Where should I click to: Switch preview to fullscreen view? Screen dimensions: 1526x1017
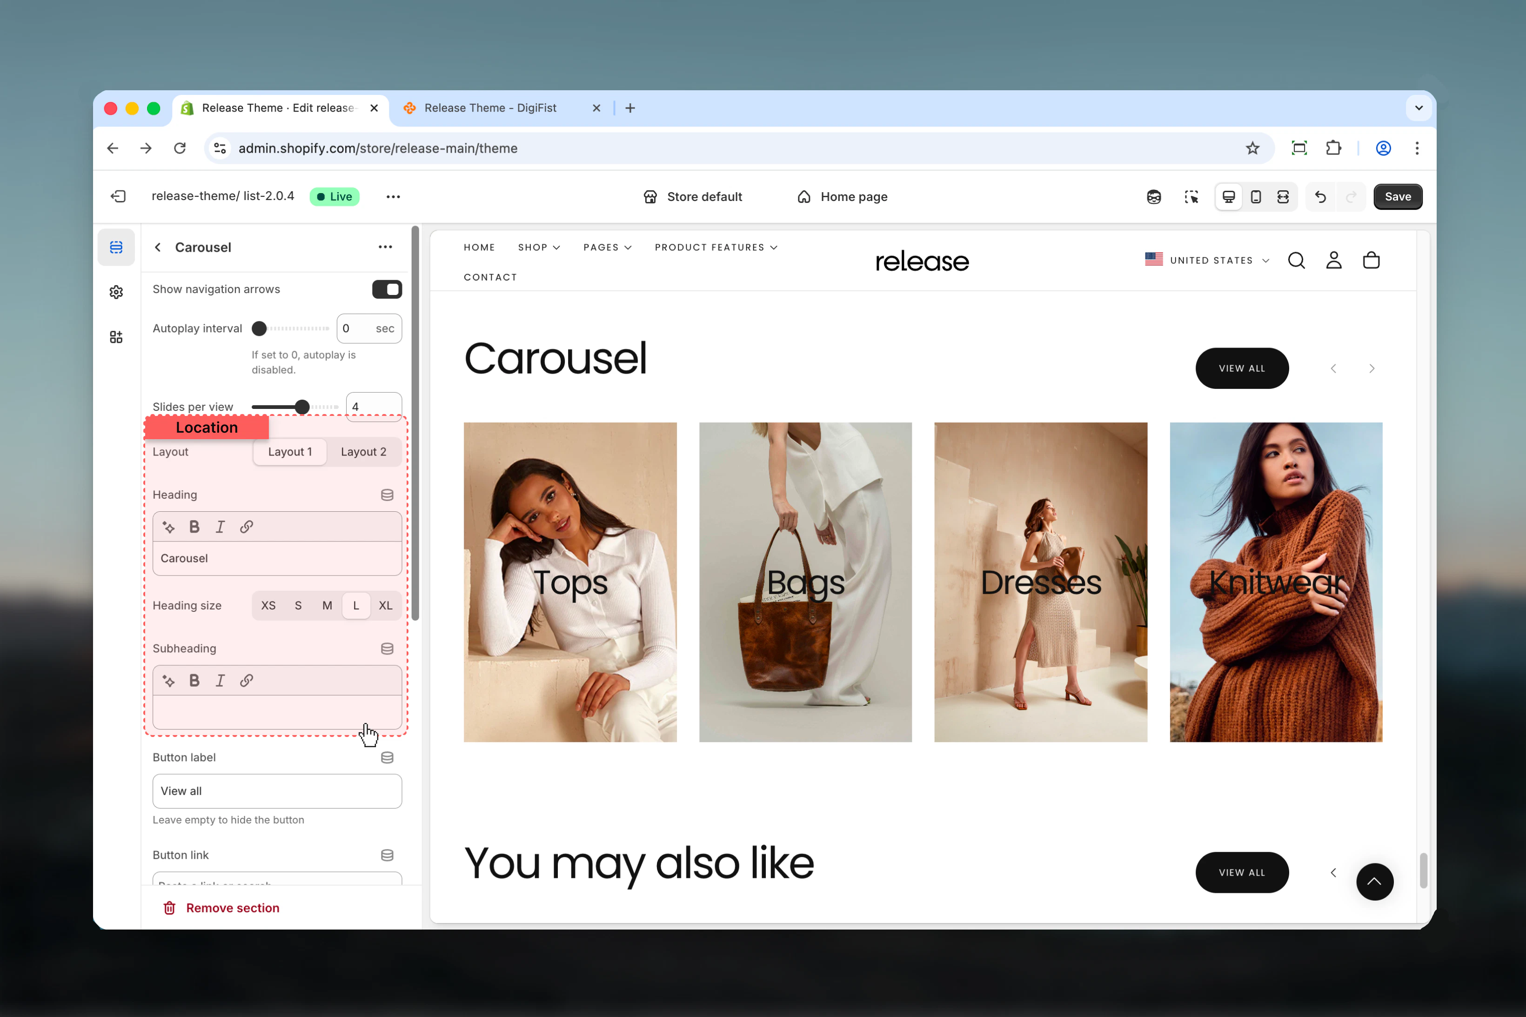point(1283,196)
